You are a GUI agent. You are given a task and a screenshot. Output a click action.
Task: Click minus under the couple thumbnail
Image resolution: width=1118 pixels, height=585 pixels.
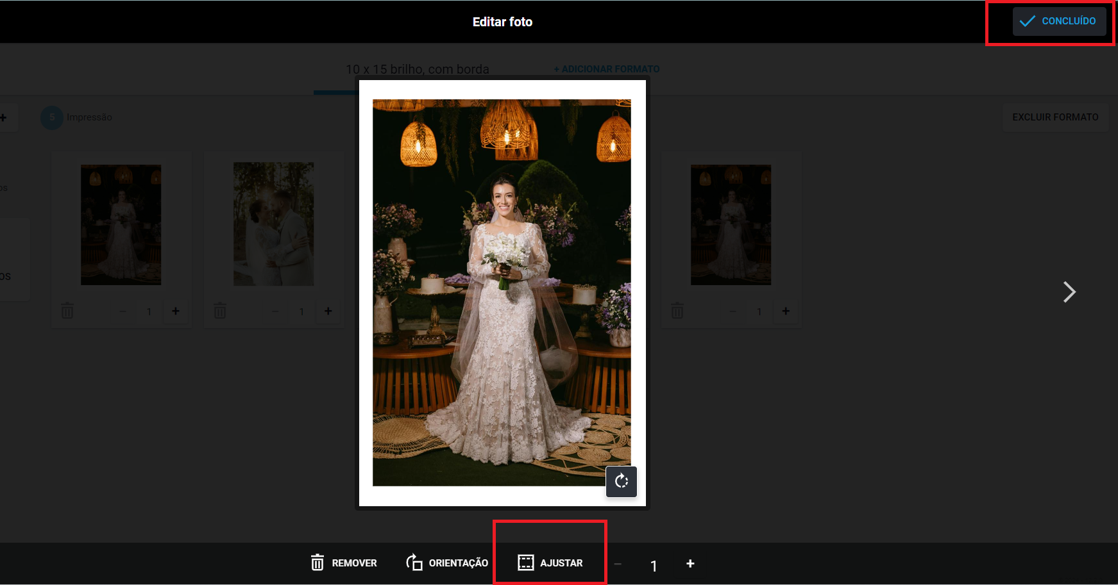(275, 311)
